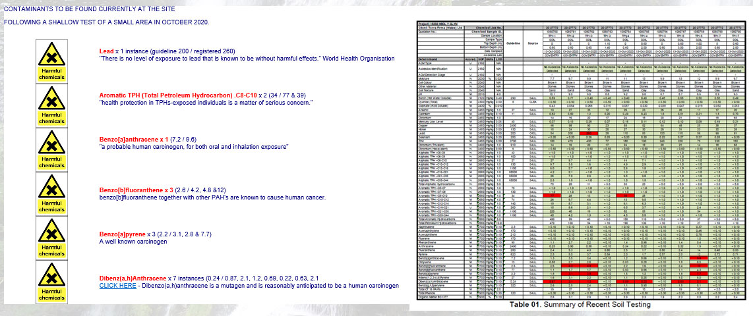753x316 pixels.
Task: Click the "CONTAMINANTS TO BE FOUND CURRENTLY AT THE SITE" title
Action: (89, 9)
